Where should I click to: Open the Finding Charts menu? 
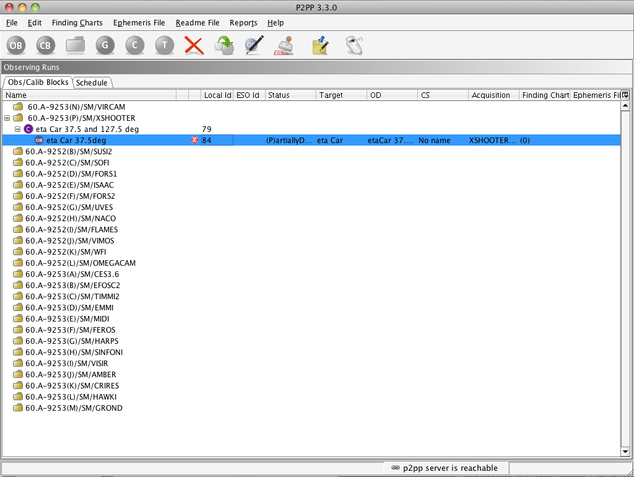(77, 23)
